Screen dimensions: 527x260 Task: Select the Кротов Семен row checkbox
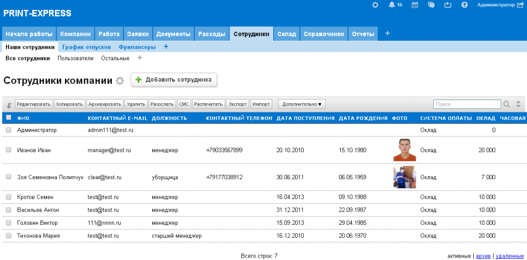(8, 197)
